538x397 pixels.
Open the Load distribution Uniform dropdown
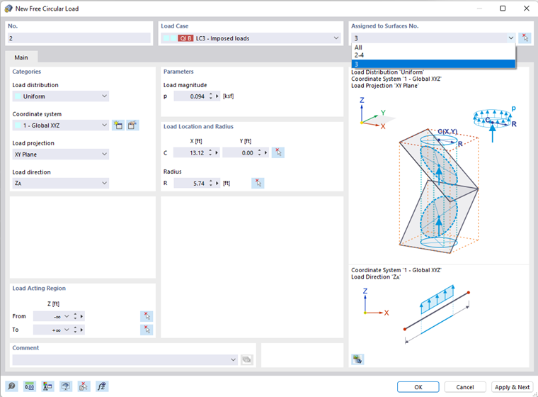coord(104,96)
